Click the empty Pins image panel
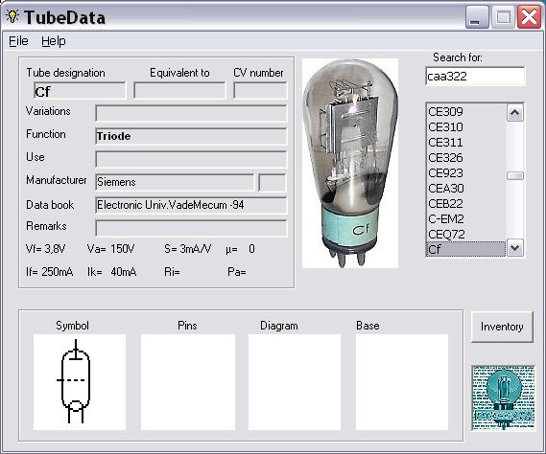546x454 pixels. [x=188, y=382]
